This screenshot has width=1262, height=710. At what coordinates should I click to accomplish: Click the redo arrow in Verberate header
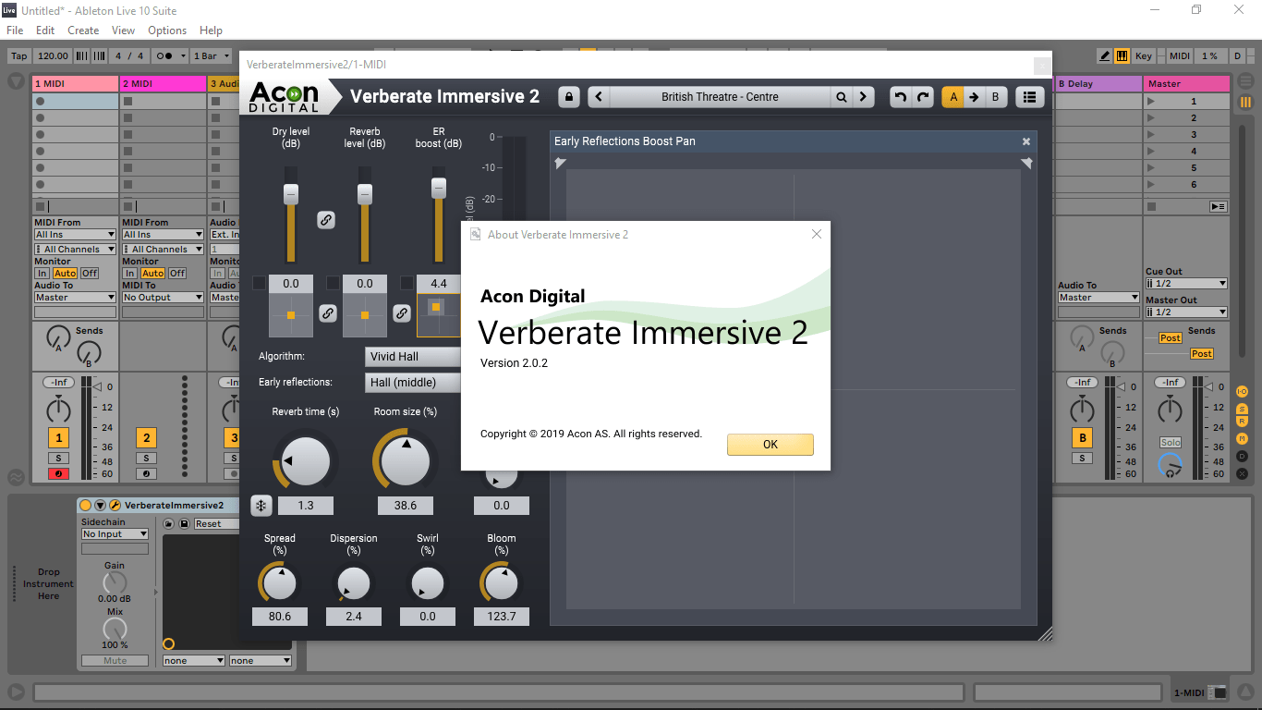923,96
